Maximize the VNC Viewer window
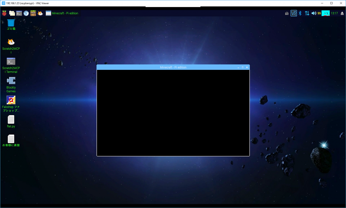Image resolution: width=346 pixels, height=208 pixels. point(331,3)
